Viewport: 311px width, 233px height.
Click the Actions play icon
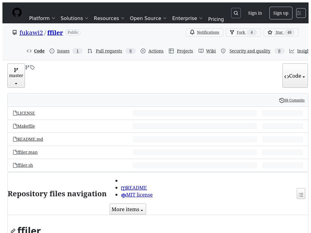coord(143,51)
